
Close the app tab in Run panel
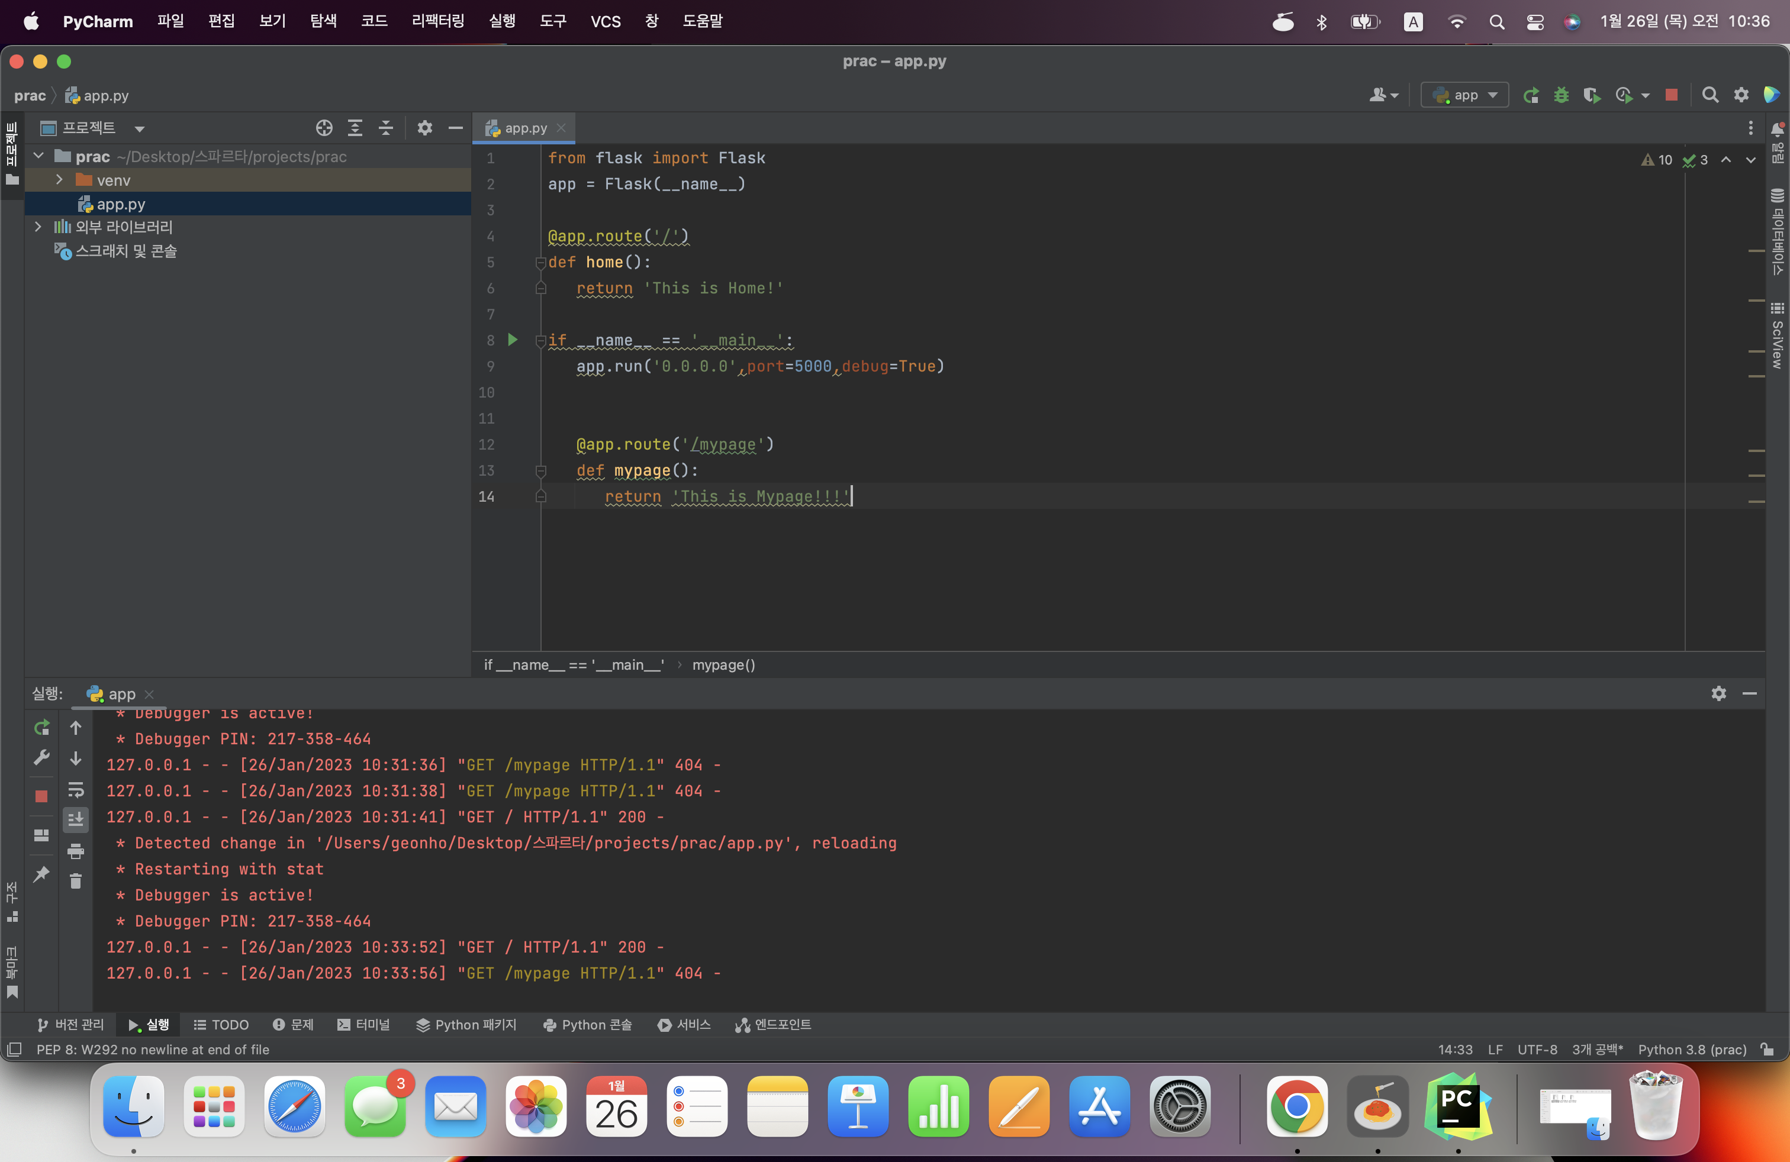(x=149, y=694)
